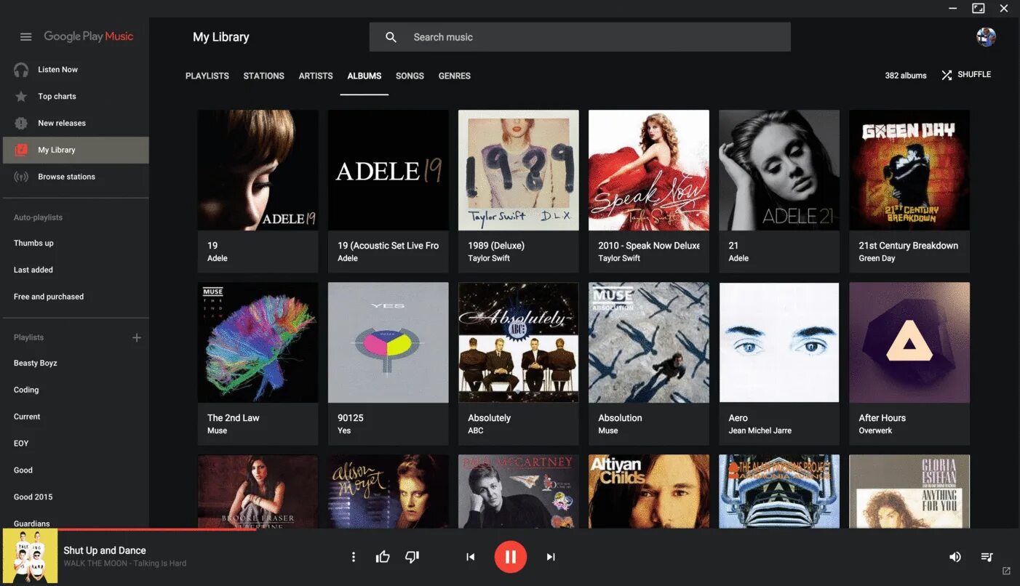The width and height of the screenshot is (1020, 586).
Task: Switch to the Genres tab
Action: click(455, 76)
